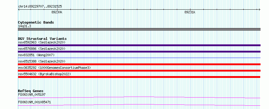
Task: Click the purple bar for nsv6576886
Action: [x=139, y=52]
